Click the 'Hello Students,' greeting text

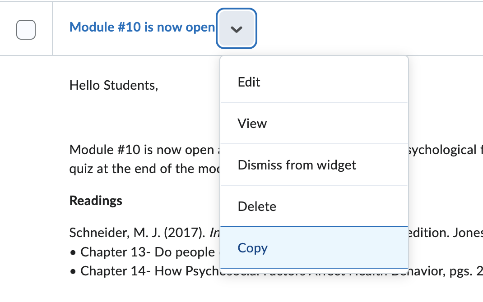tap(114, 85)
